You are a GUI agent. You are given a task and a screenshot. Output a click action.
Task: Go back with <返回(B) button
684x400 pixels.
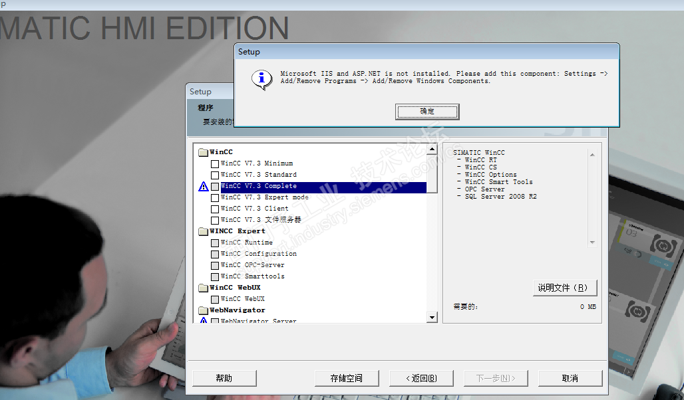[421, 378]
